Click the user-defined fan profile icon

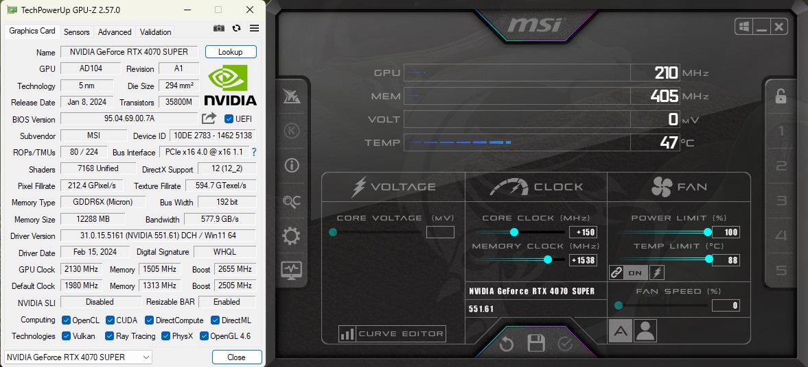click(645, 331)
